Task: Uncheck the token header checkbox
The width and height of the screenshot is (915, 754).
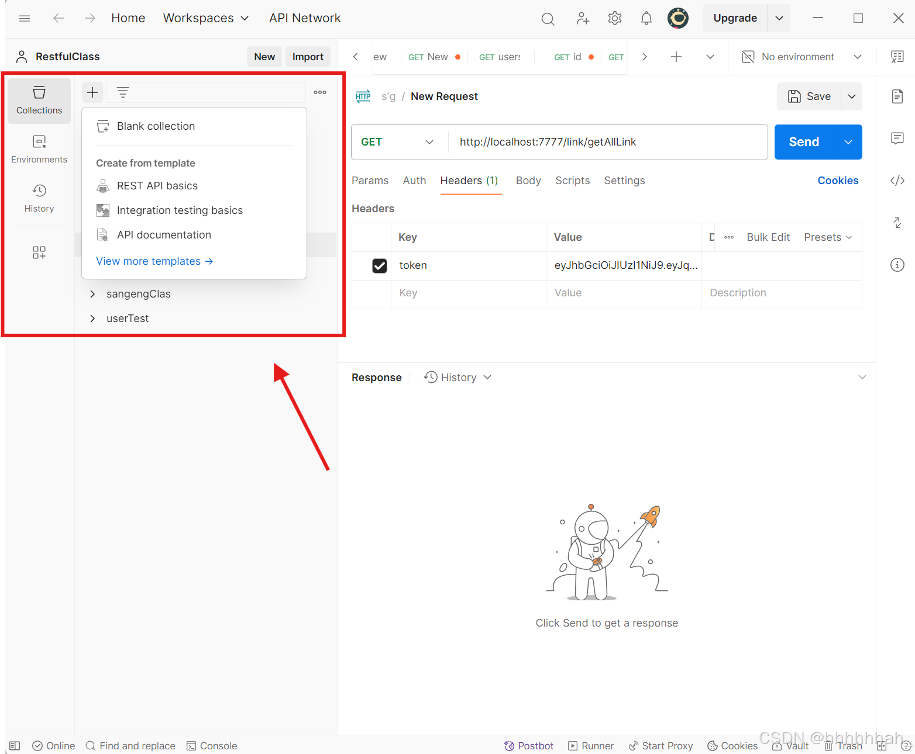Action: tap(380, 266)
